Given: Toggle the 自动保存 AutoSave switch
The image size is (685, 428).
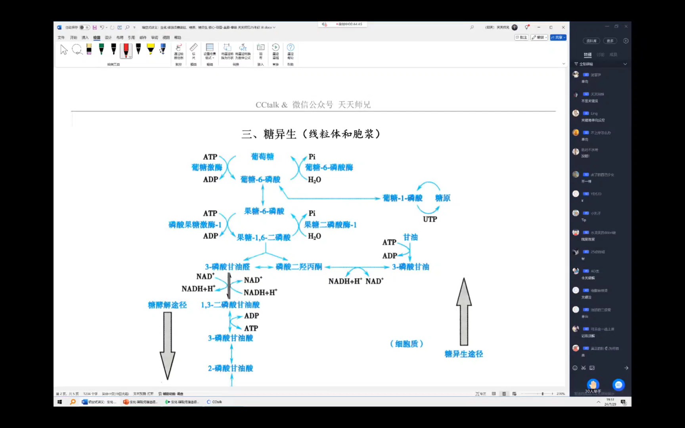Looking at the screenshot, I should coord(84,27).
